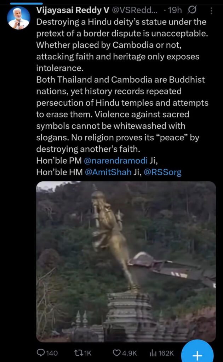Open the golden statue video thumbnail
This screenshot has width=223, height=362.
(126, 262)
